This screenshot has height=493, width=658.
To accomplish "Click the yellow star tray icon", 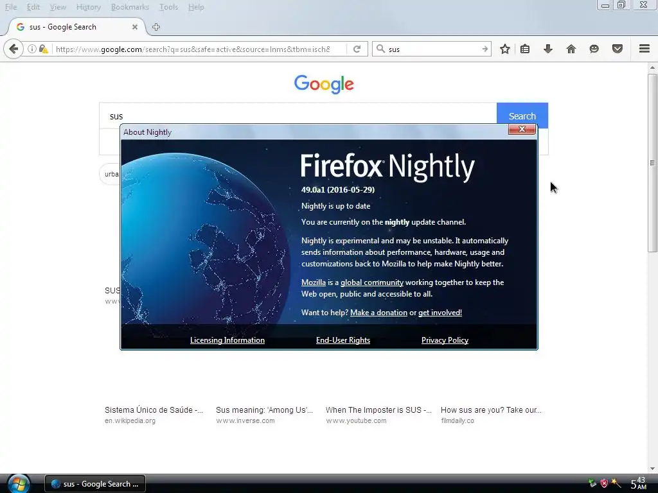I will pos(616,483).
